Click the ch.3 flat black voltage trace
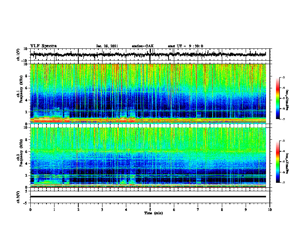Viewport: 304px width, 235px height. point(148,197)
